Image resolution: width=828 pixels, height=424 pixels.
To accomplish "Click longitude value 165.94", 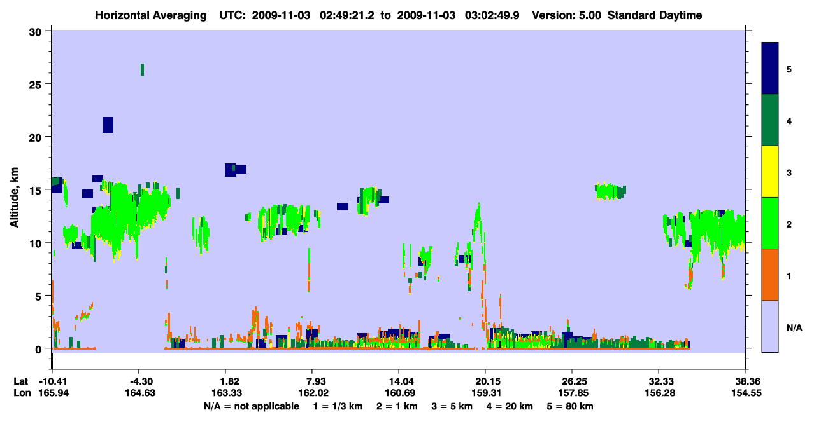I will (x=52, y=393).
